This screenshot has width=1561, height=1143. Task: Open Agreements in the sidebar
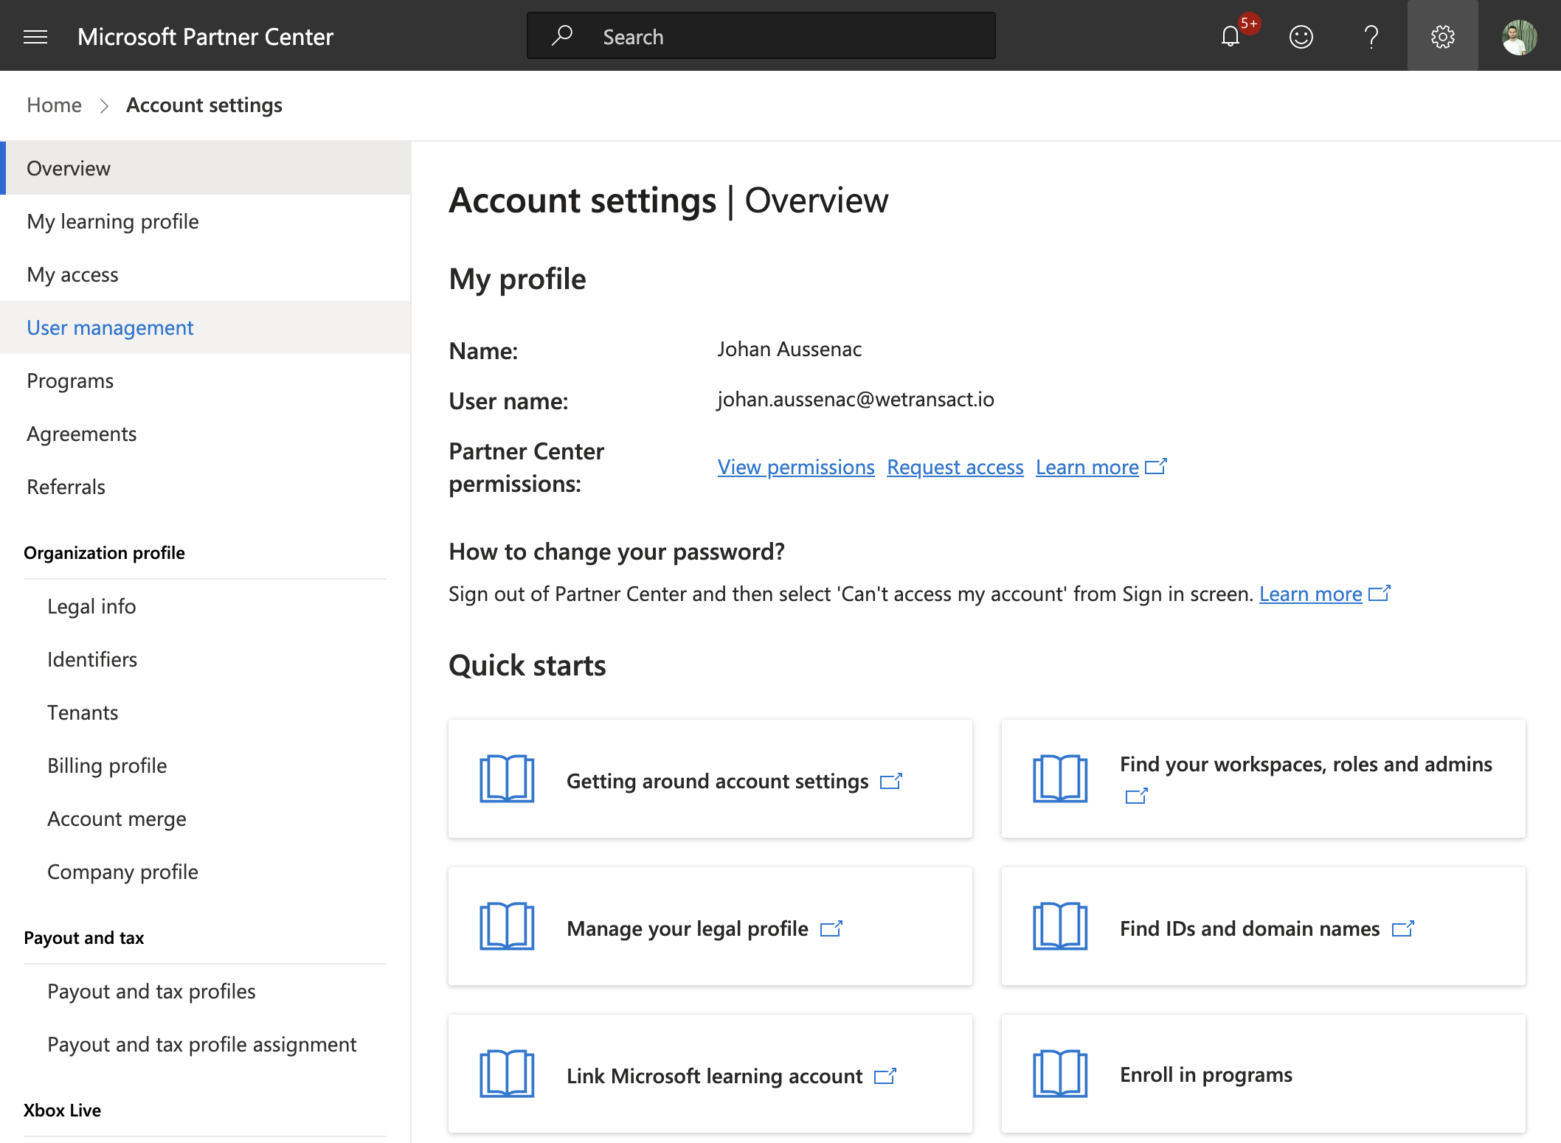tap(205, 434)
